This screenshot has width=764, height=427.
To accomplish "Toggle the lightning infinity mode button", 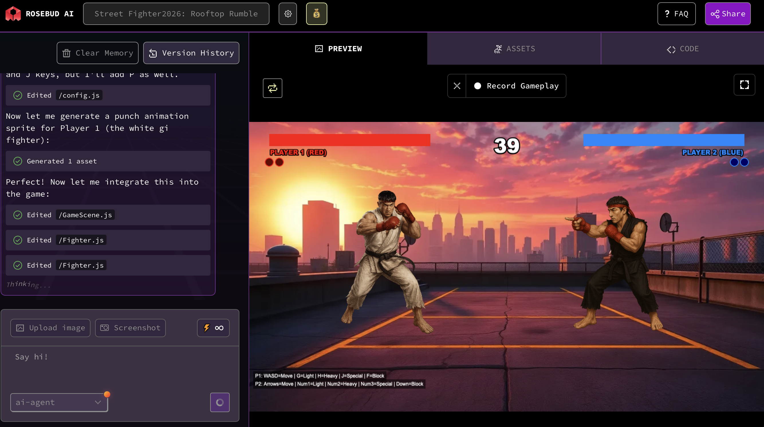I will 213,328.
